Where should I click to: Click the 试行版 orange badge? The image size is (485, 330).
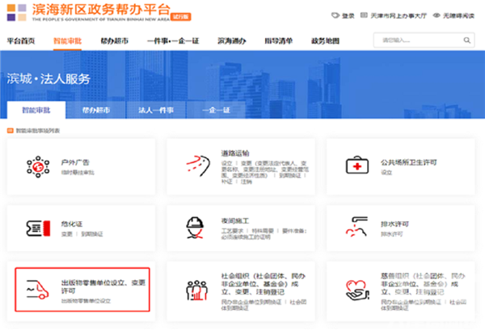(x=181, y=17)
